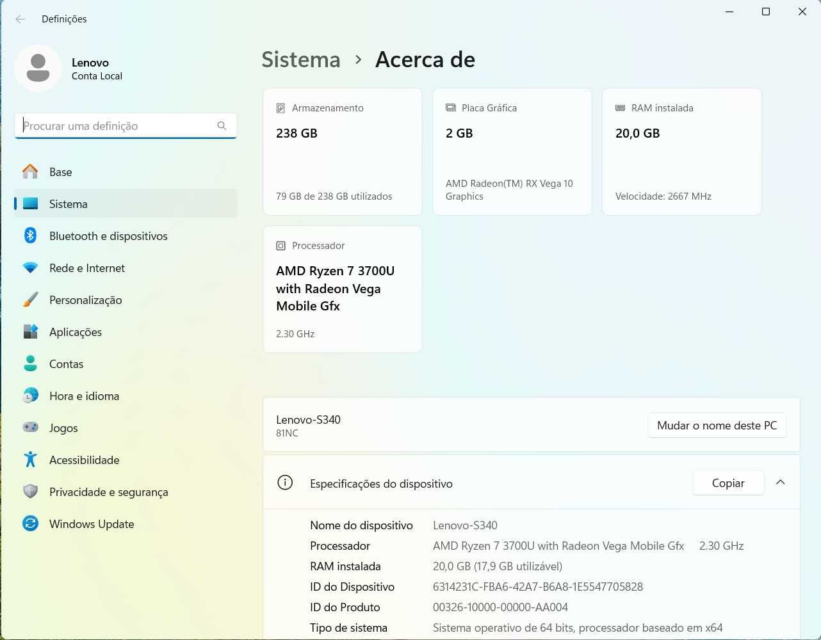
Task: Collapse Especificações do dispositivo chevron
Action: [780, 483]
